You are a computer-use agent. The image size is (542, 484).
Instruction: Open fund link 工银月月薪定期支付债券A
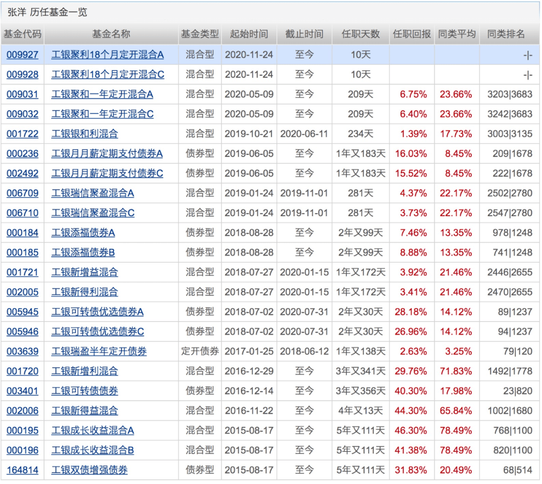(107, 153)
